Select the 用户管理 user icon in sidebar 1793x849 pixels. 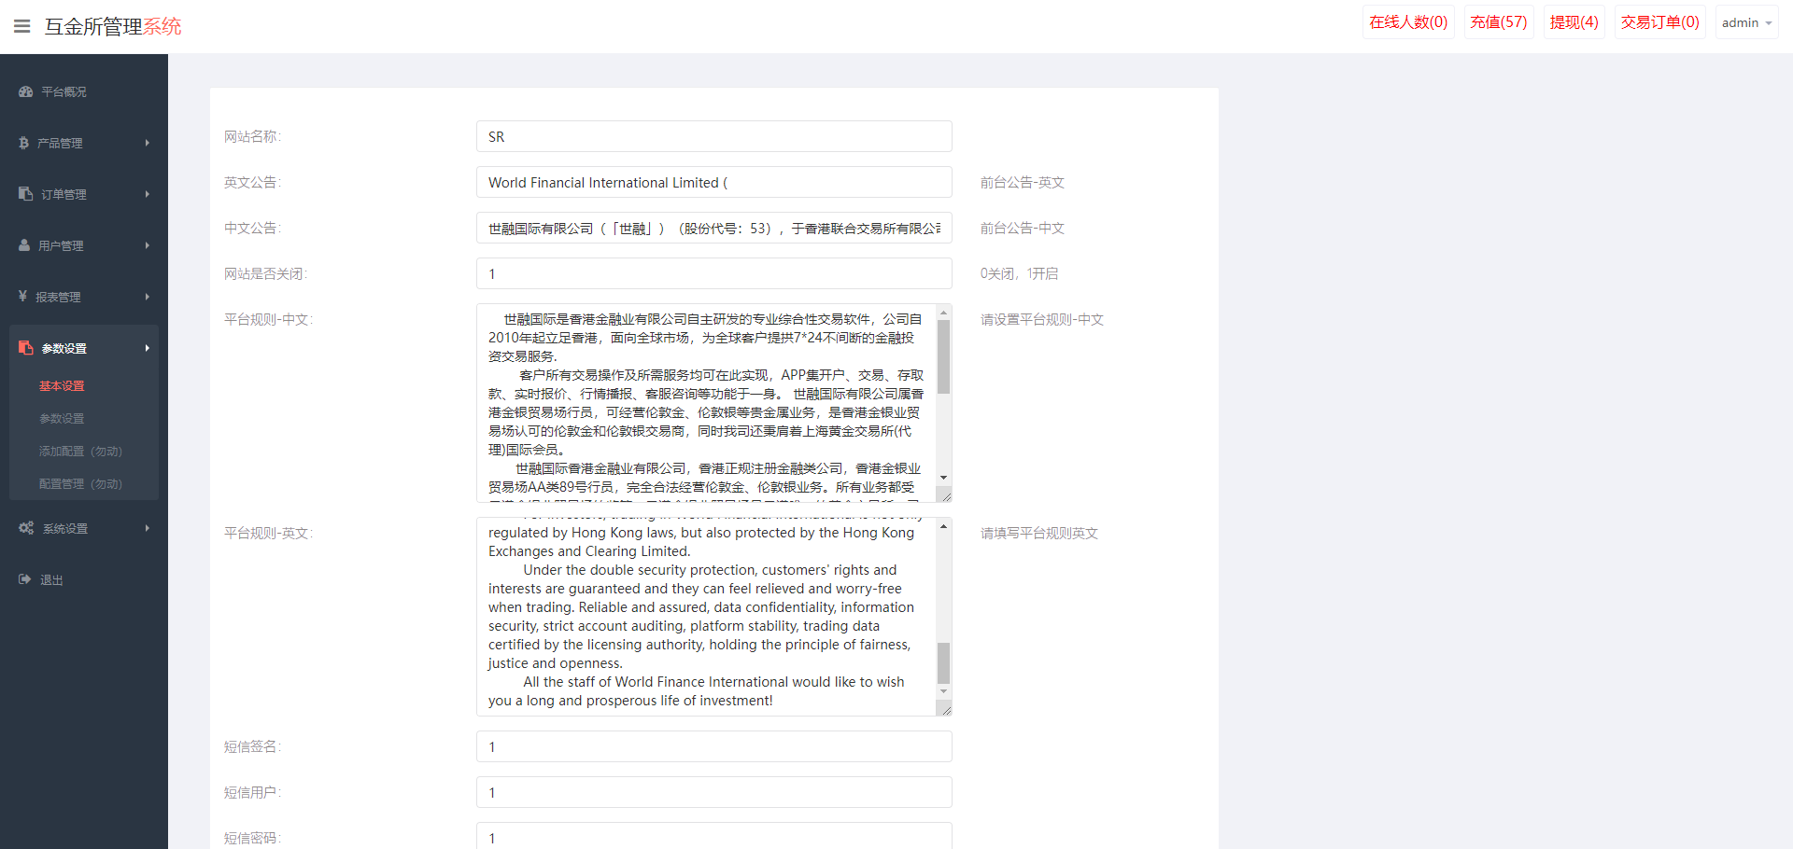(x=24, y=245)
